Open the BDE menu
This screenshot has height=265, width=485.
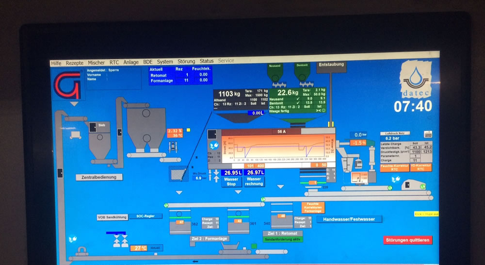point(148,62)
